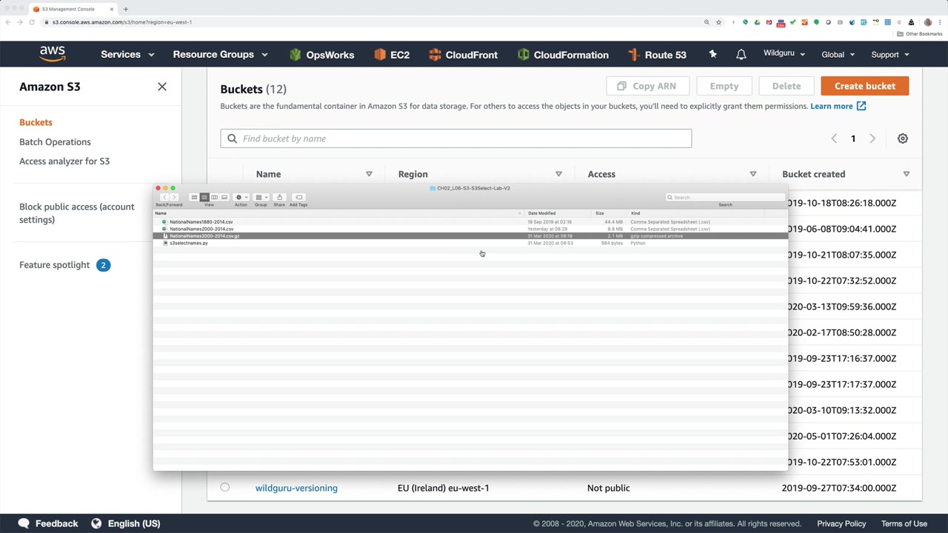Click the Finder Add Tags button

[x=298, y=198]
